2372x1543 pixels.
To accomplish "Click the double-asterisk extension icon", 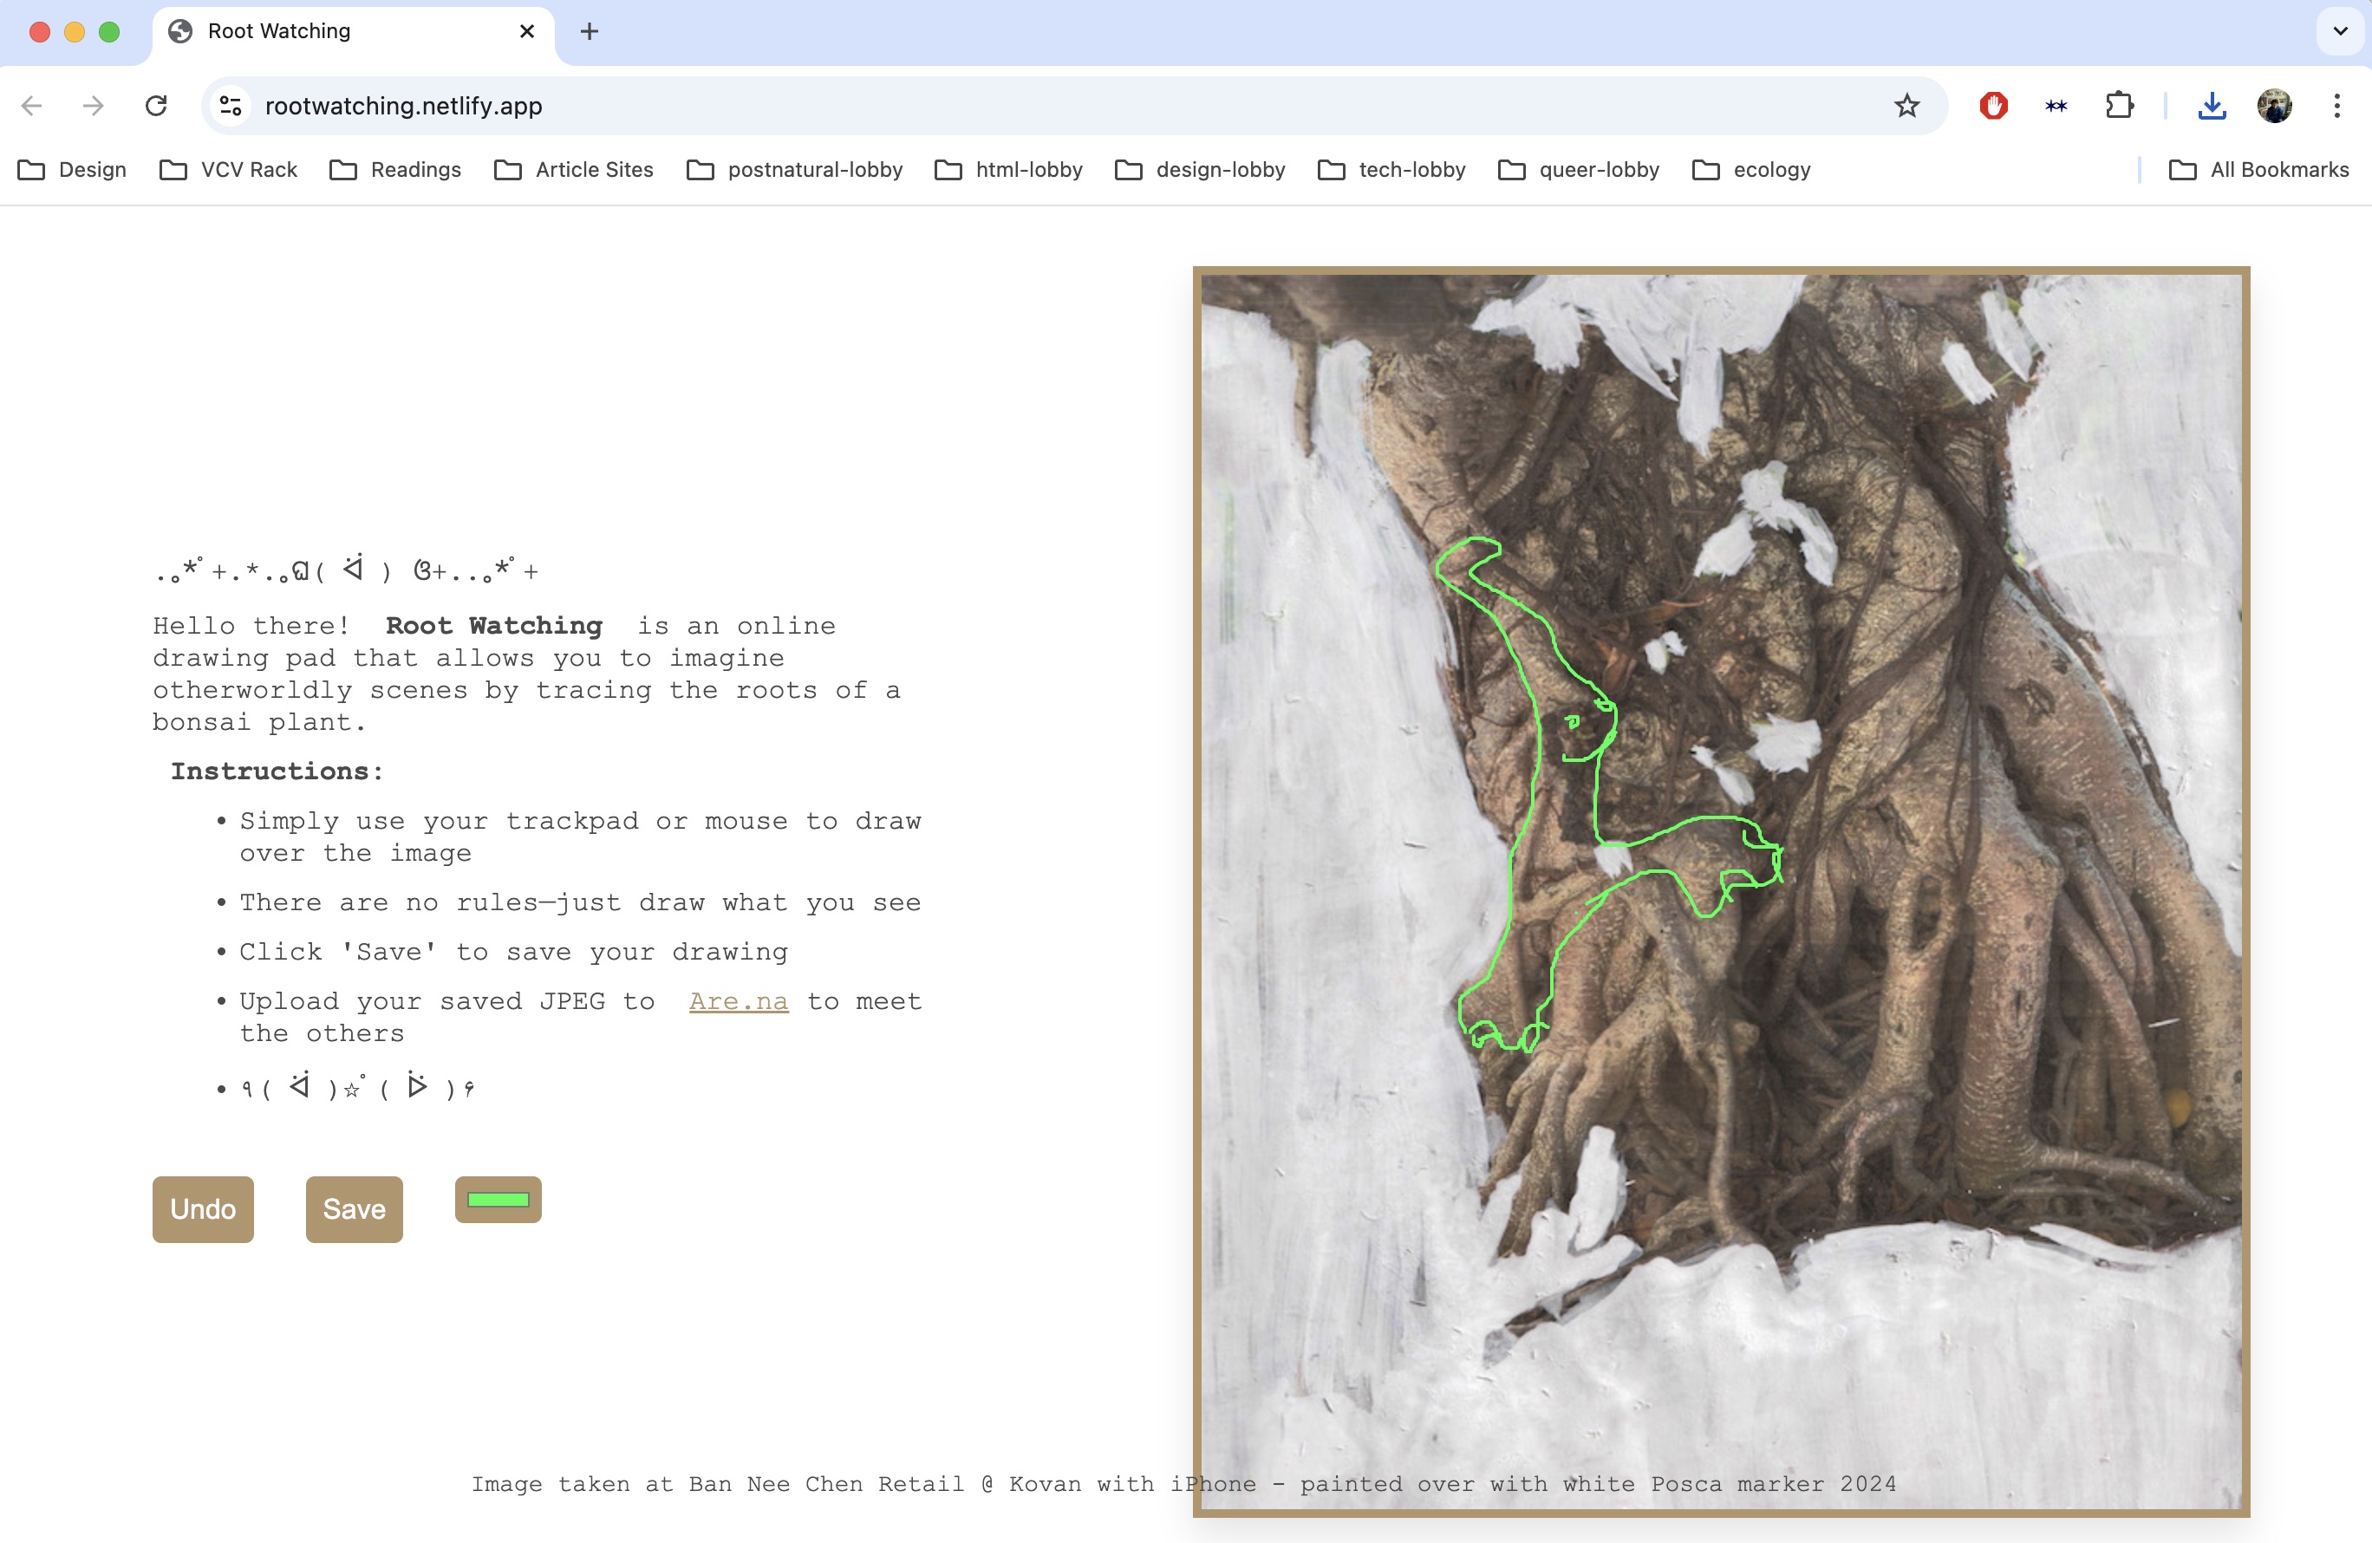I will coord(2055,106).
